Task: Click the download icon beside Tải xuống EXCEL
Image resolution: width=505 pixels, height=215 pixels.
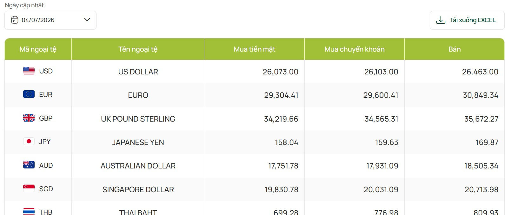Action: 441,20
